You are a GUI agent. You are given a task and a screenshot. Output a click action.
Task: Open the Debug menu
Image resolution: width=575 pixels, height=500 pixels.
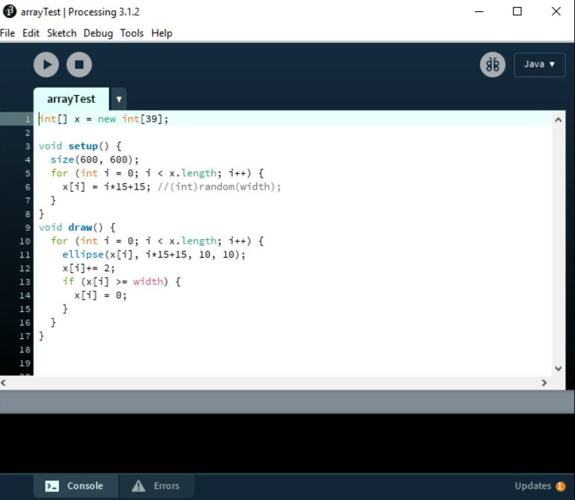coord(99,33)
